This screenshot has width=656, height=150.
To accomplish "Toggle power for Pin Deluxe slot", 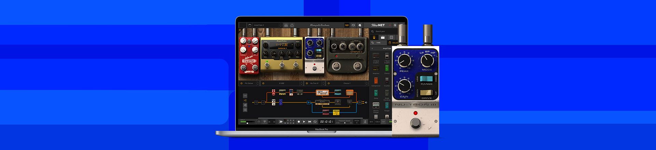I will pos(242,83).
